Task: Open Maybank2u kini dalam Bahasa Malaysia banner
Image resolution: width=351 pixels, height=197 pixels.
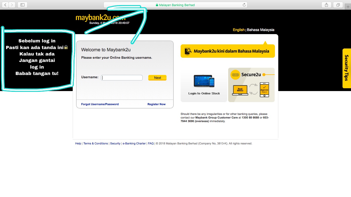Action: pyautogui.click(x=228, y=51)
